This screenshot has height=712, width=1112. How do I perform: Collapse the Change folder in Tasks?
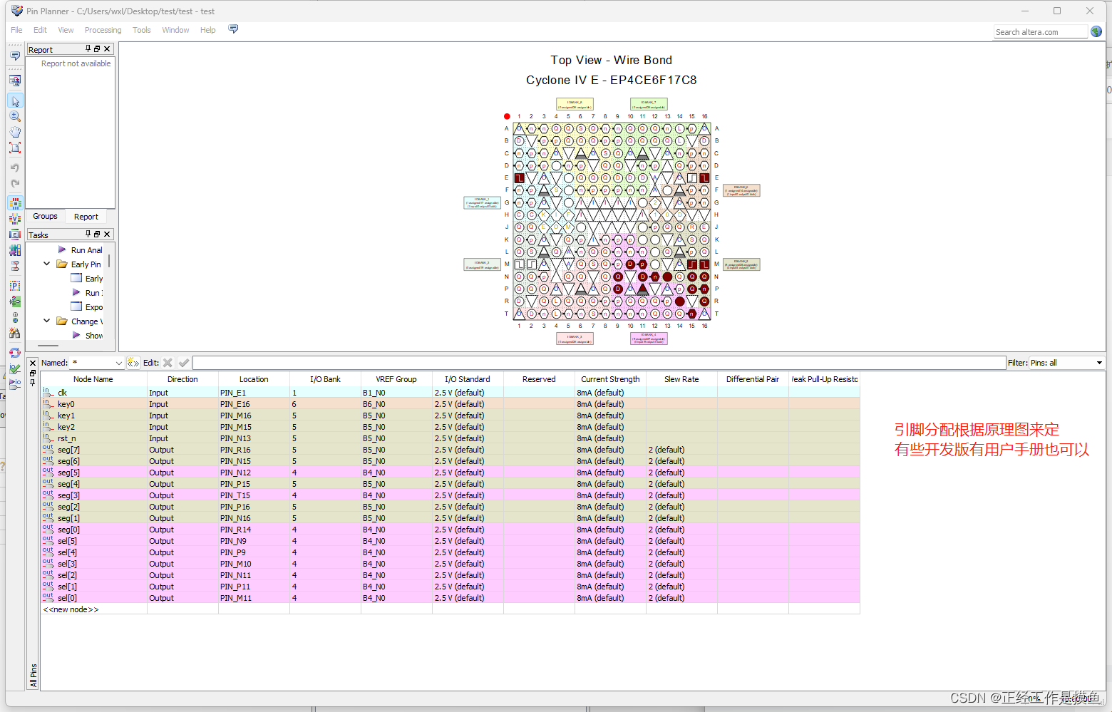[x=47, y=321]
